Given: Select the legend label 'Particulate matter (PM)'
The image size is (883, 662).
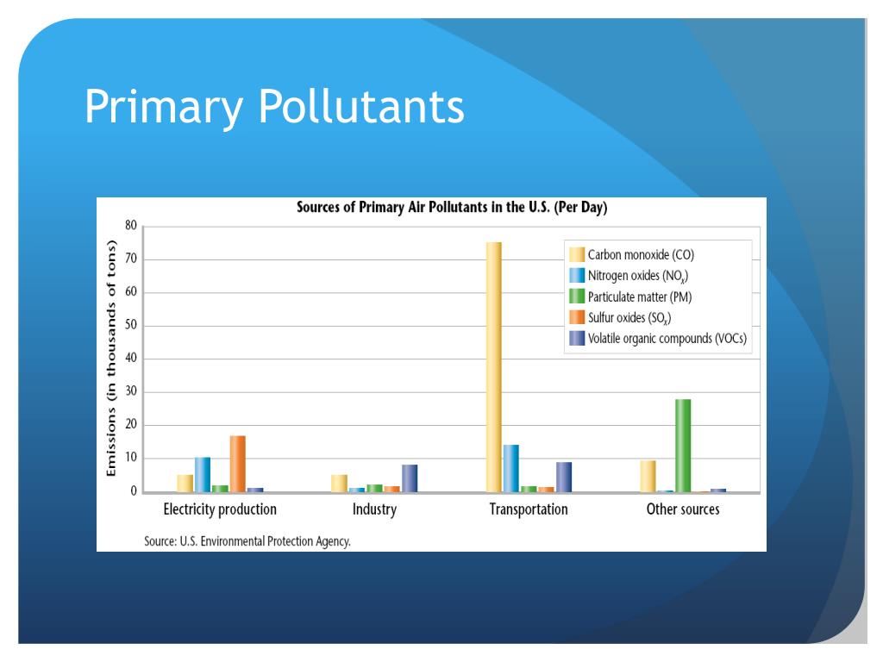Looking at the screenshot, I should point(640,297).
